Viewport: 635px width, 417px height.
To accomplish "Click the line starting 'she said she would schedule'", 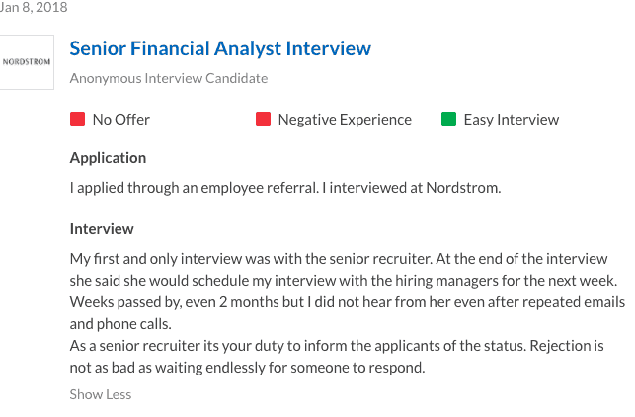I will [x=344, y=281].
